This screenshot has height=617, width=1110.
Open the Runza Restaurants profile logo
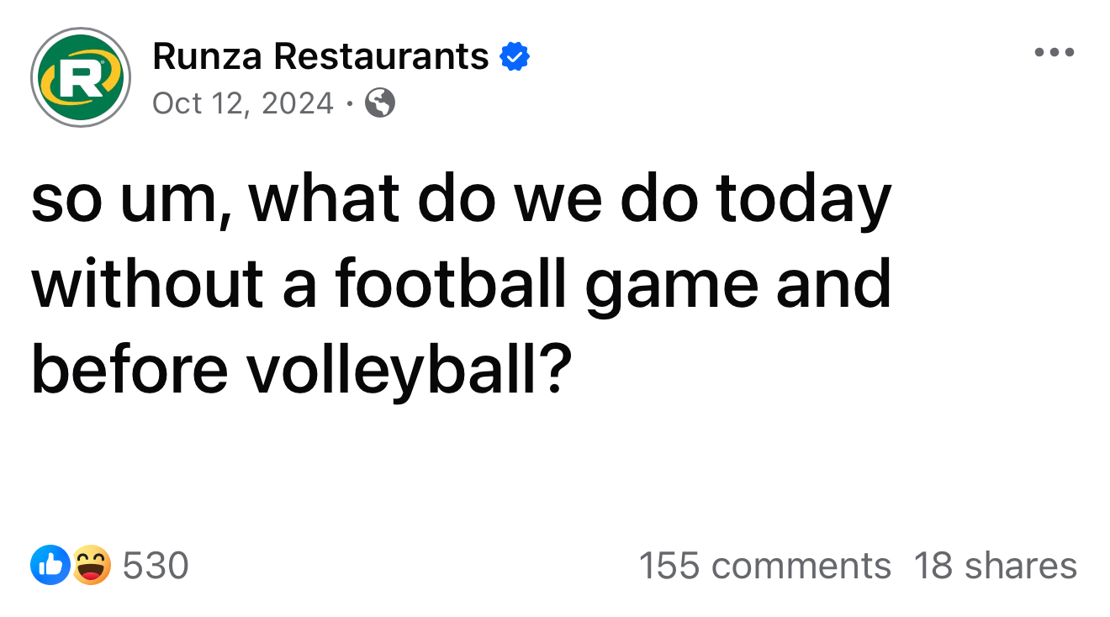click(80, 77)
